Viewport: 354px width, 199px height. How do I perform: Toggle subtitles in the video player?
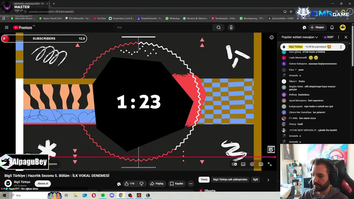click(243, 164)
